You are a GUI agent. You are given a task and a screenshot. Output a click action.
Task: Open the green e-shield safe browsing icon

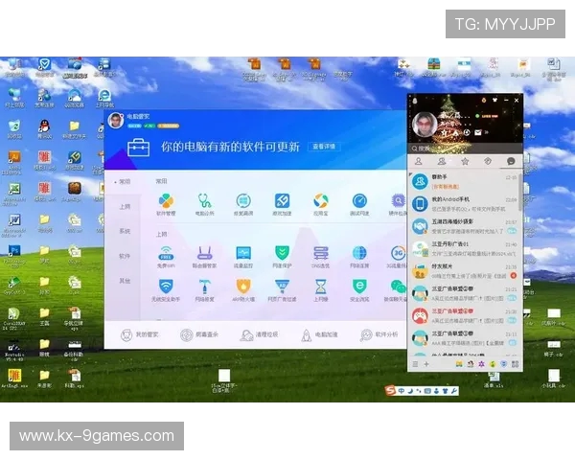click(x=359, y=287)
